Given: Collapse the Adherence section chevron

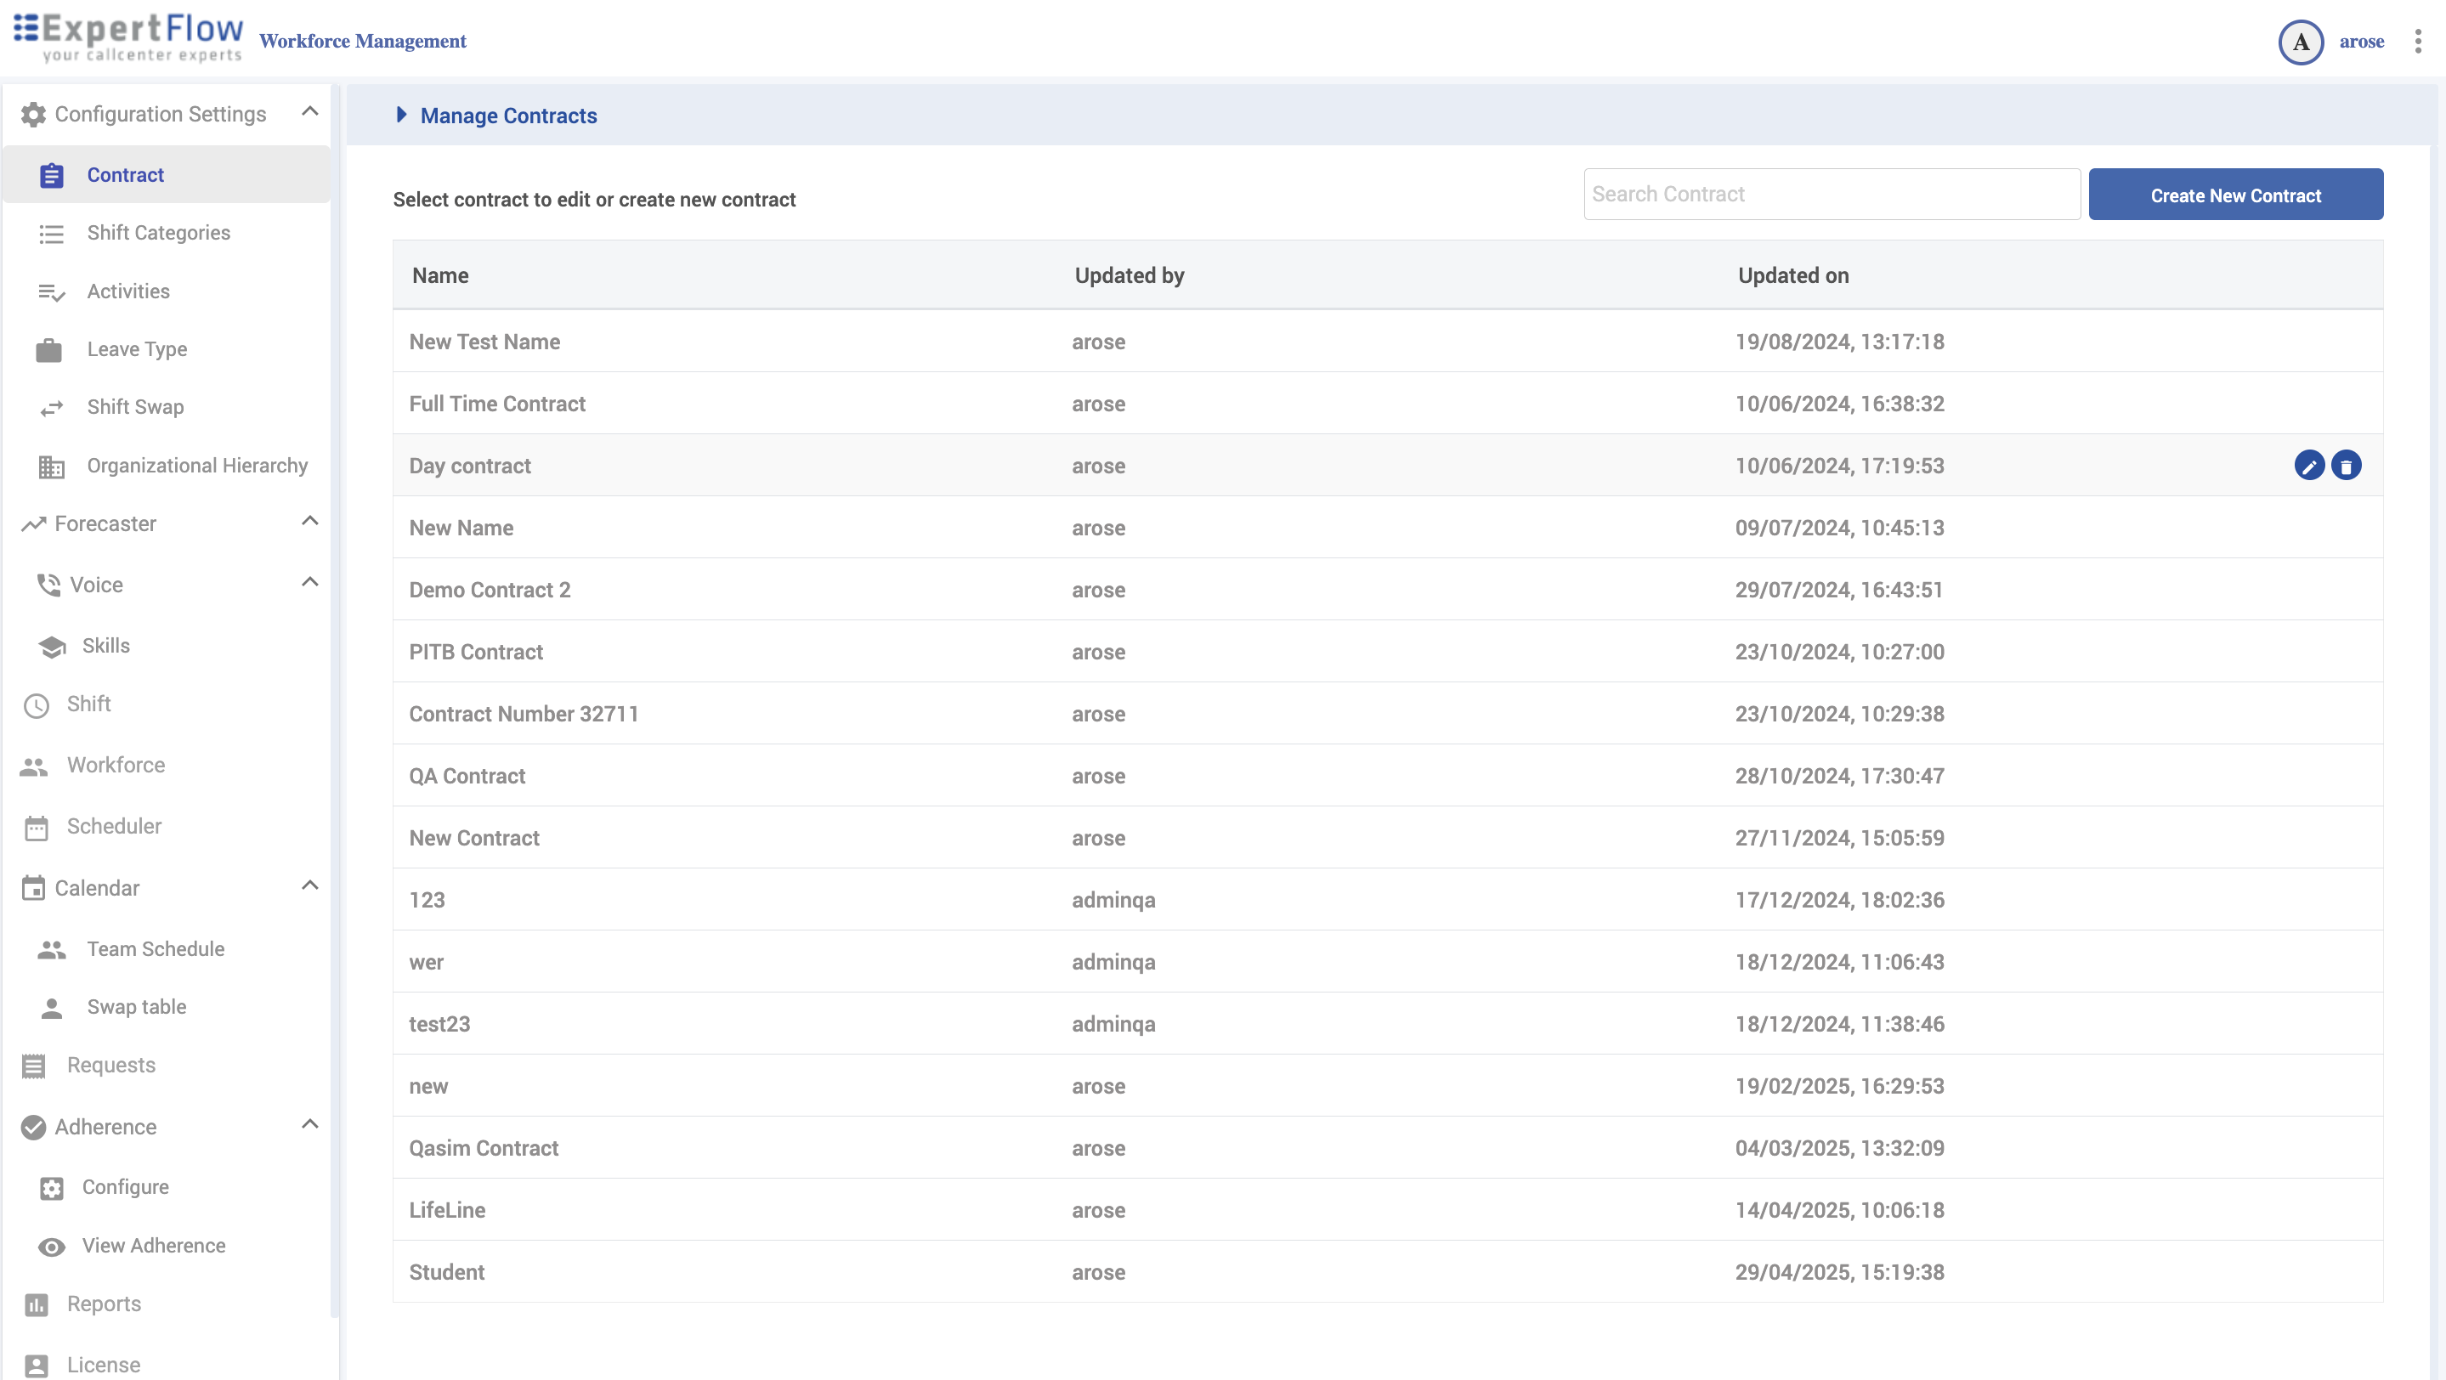Looking at the screenshot, I should 309,1125.
